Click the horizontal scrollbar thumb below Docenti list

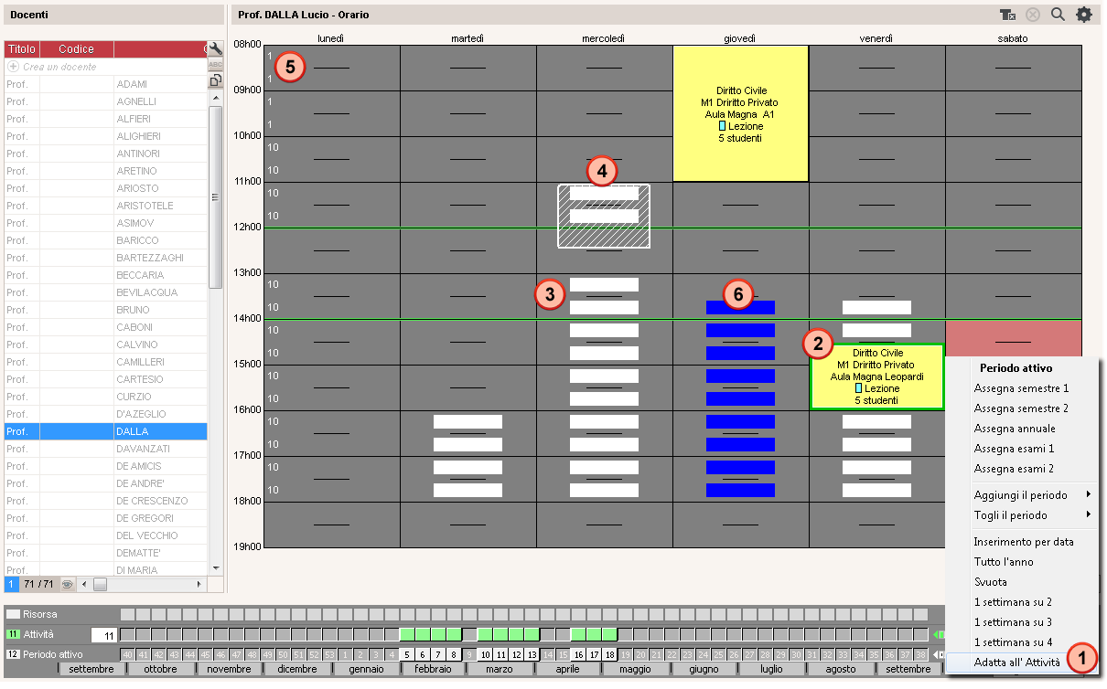100,583
